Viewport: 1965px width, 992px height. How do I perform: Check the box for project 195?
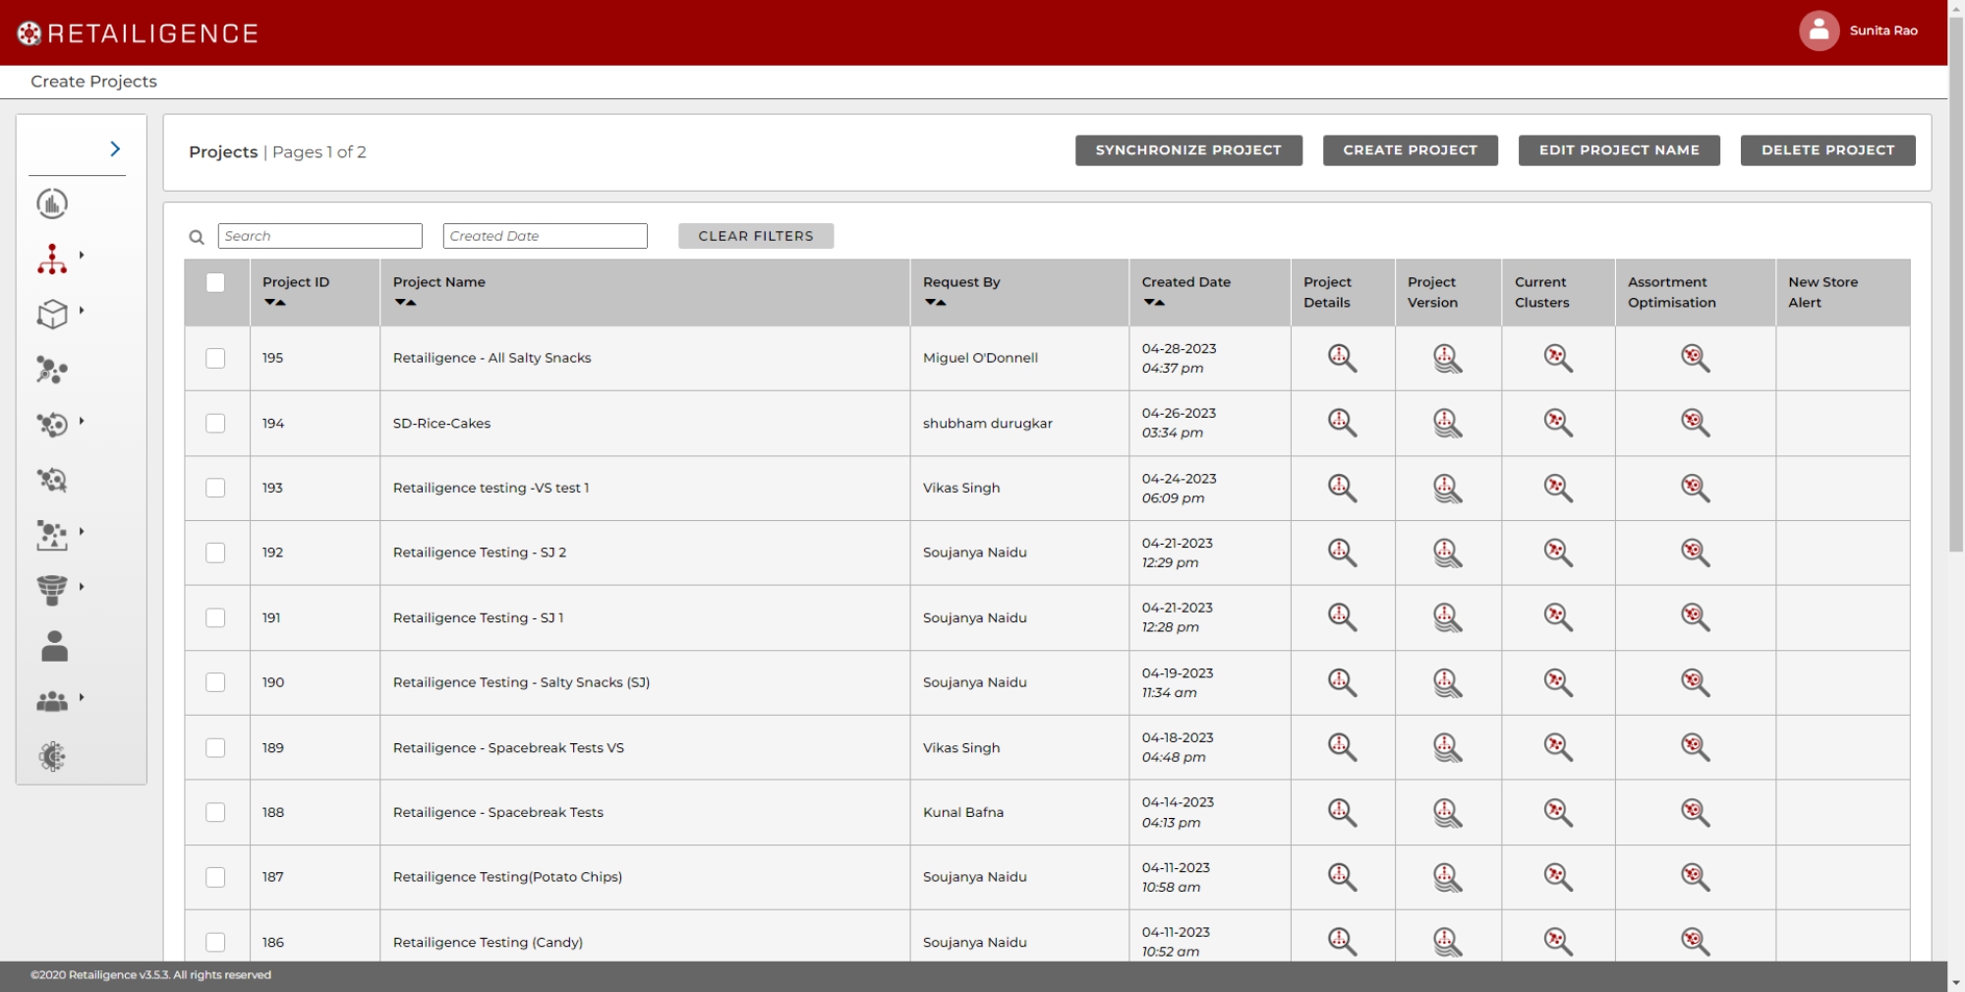click(x=215, y=358)
